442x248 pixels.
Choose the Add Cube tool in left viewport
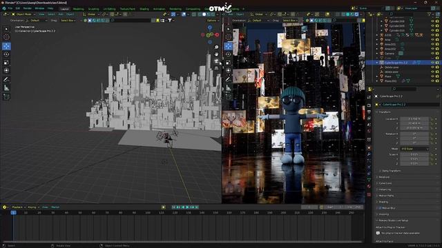6,97
